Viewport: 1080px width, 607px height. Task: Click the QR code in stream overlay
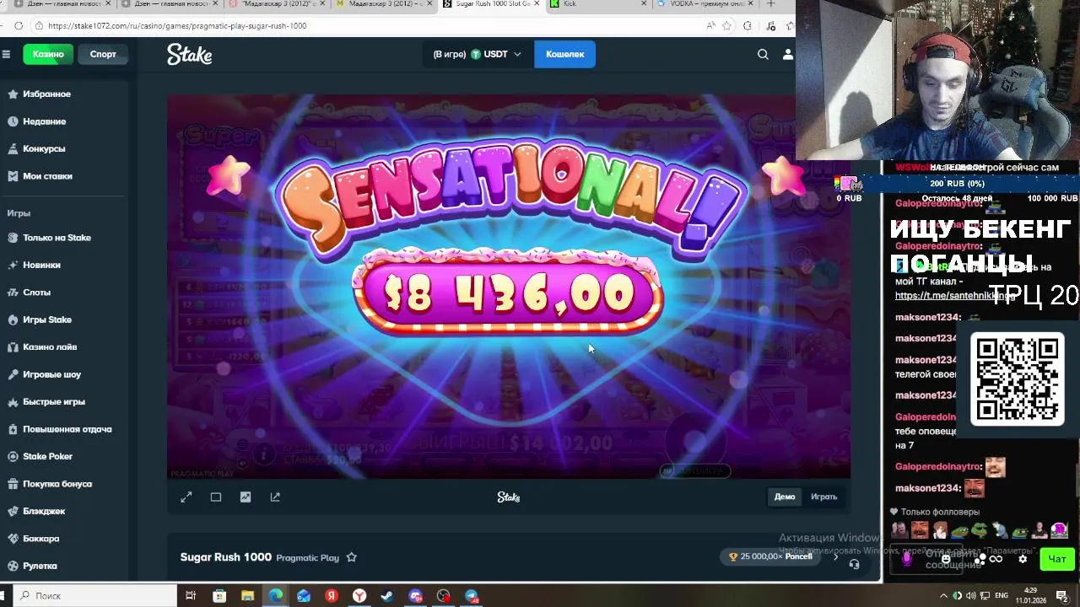point(1017,379)
